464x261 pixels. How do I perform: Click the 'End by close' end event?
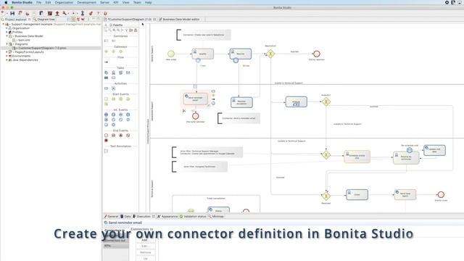[x=441, y=195]
